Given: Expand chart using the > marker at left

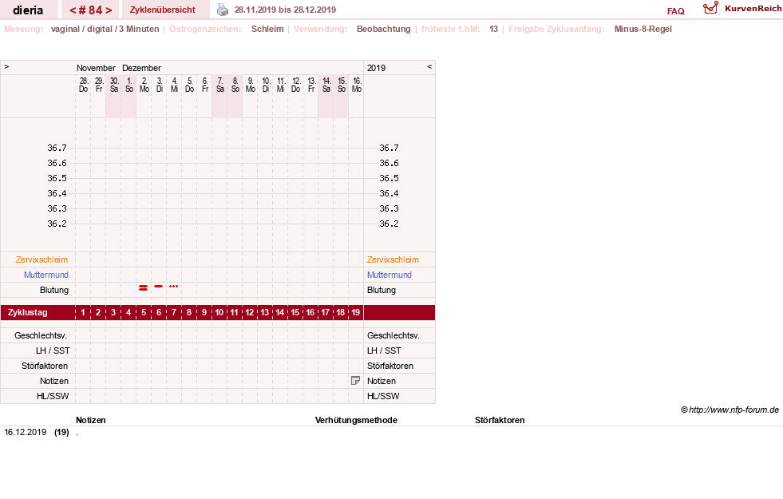Looking at the screenshot, I should pyautogui.click(x=6, y=66).
